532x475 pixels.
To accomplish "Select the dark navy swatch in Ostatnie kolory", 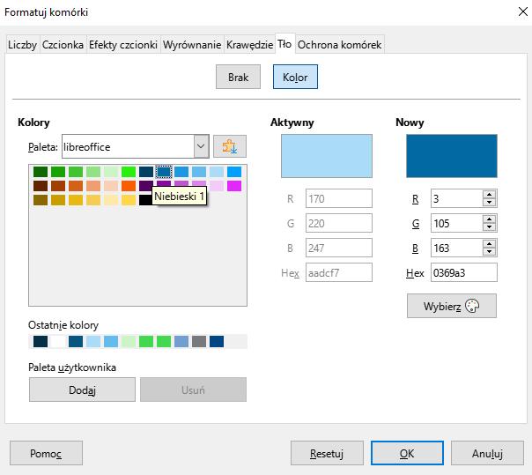I will click(x=41, y=341).
